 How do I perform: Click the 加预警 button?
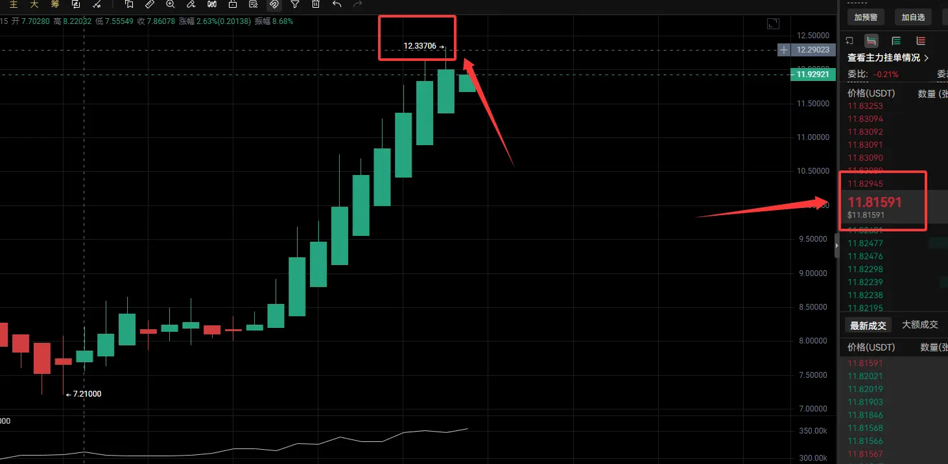click(867, 17)
